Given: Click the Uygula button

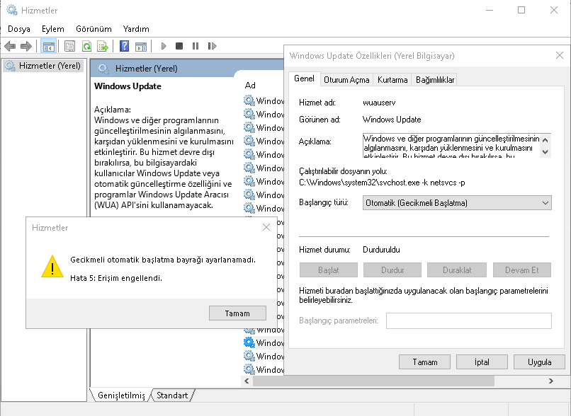Looking at the screenshot, I should pyautogui.click(x=539, y=362).
